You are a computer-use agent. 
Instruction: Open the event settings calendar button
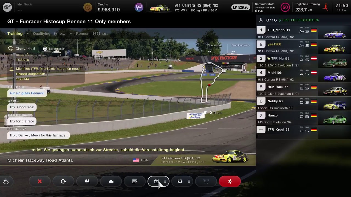[158, 181]
